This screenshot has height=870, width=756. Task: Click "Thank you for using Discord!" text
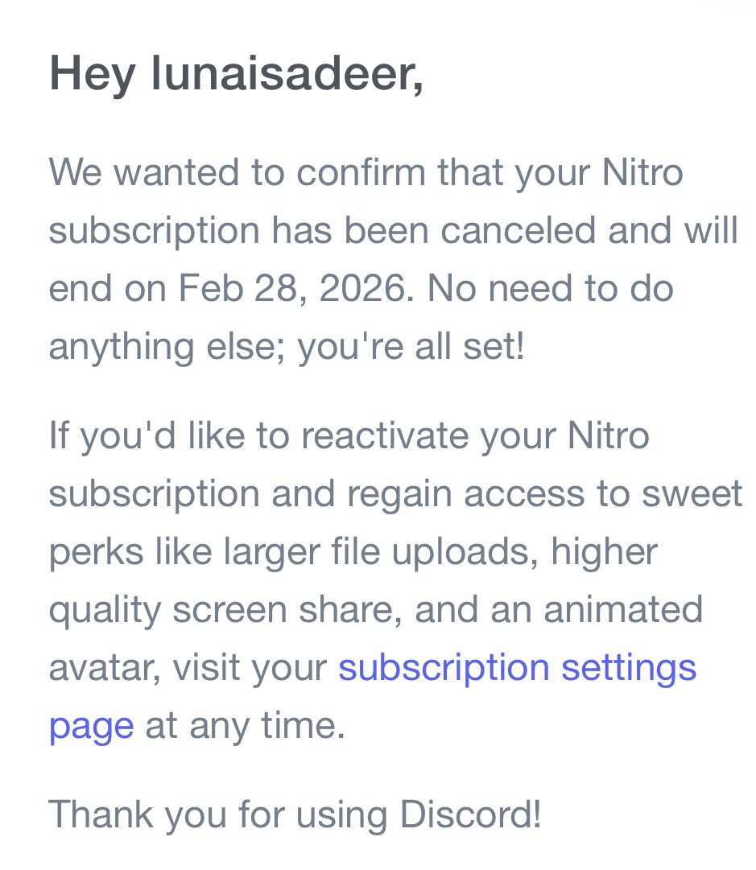coord(295,814)
